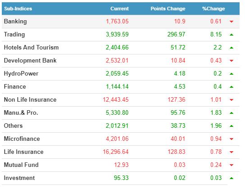
Task: Click the up arrow in HydroPower row
Action: [231, 74]
